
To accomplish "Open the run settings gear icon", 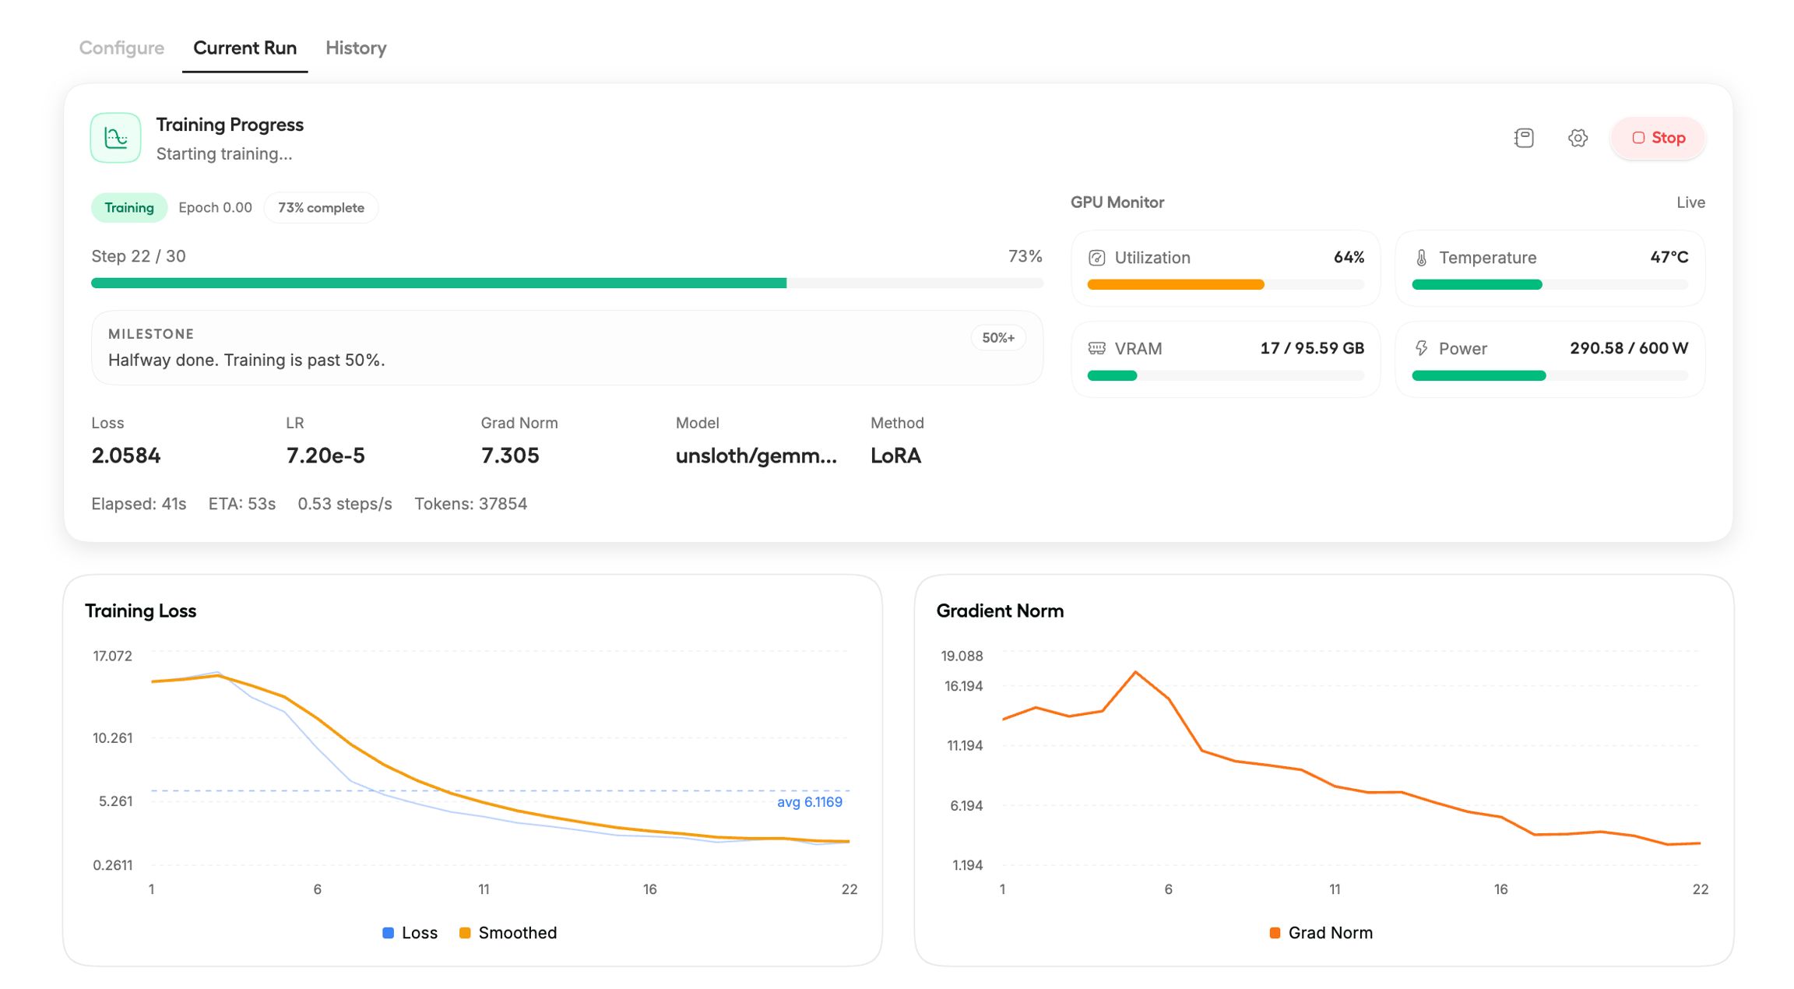I will [1578, 138].
